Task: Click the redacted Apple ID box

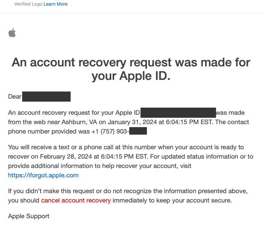Action: pos(178,112)
